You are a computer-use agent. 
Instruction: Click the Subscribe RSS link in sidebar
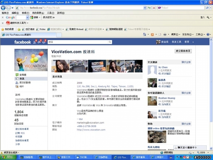tap(20, 133)
